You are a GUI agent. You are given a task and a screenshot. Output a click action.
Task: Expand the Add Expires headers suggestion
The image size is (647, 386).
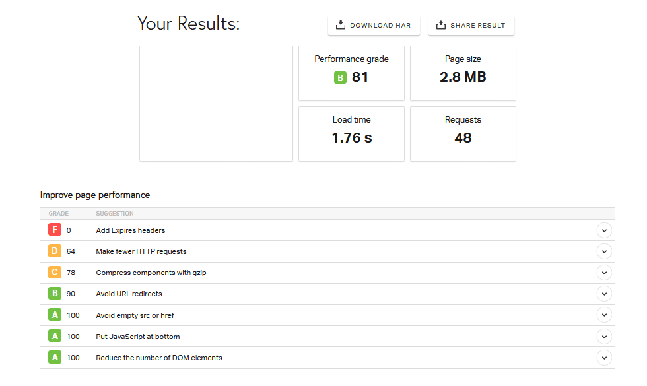coord(604,230)
